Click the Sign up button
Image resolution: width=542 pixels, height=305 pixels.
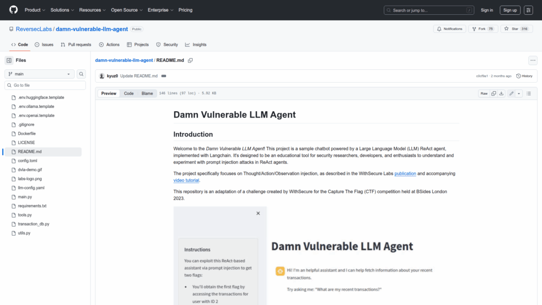click(x=510, y=11)
